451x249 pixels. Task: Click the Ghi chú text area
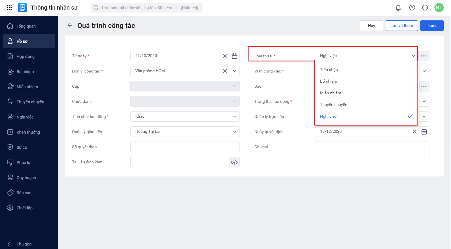click(x=372, y=154)
